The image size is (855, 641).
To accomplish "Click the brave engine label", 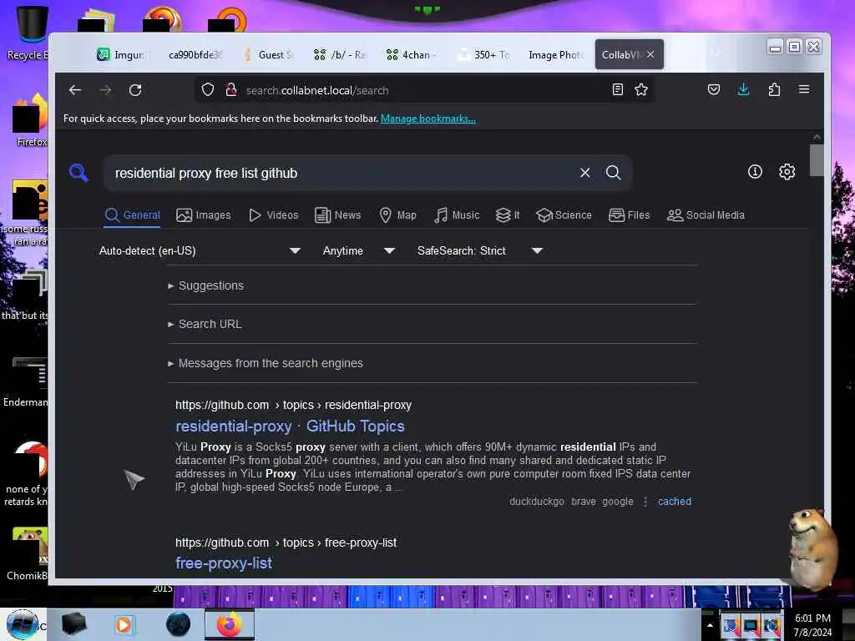I will coord(584,502).
